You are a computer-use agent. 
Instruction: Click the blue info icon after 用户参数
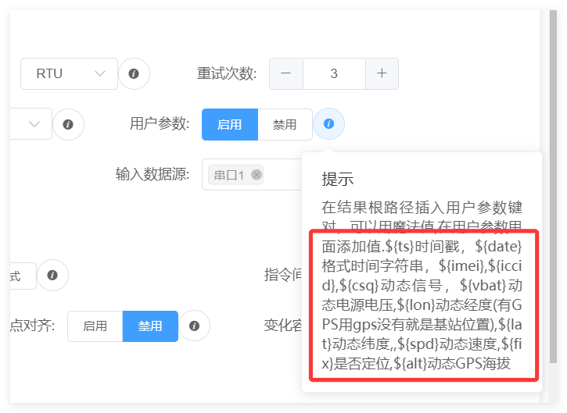[328, 124]
